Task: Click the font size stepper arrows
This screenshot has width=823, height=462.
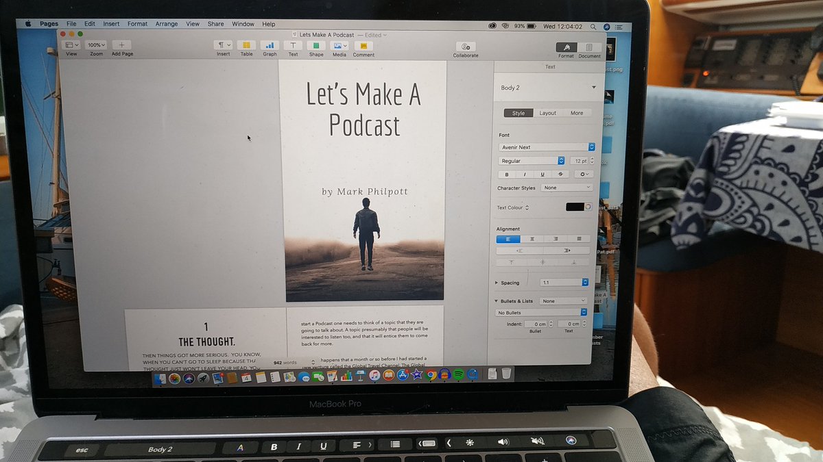Action: [593, 161]
